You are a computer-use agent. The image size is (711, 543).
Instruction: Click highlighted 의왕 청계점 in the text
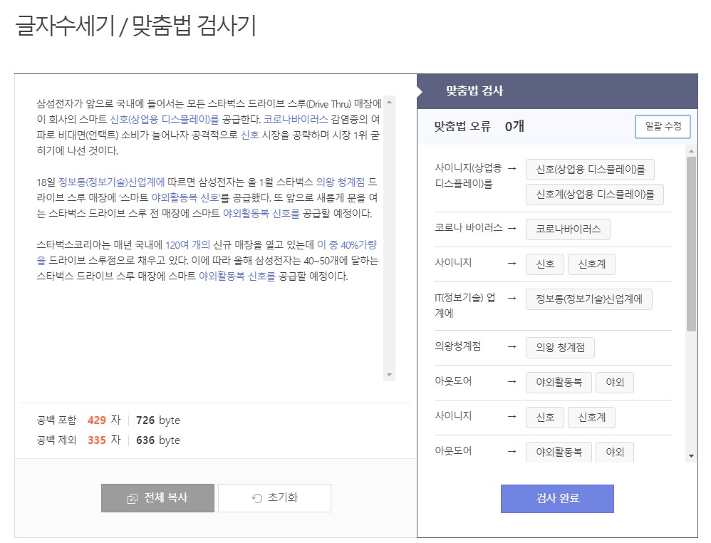point(340,182)
